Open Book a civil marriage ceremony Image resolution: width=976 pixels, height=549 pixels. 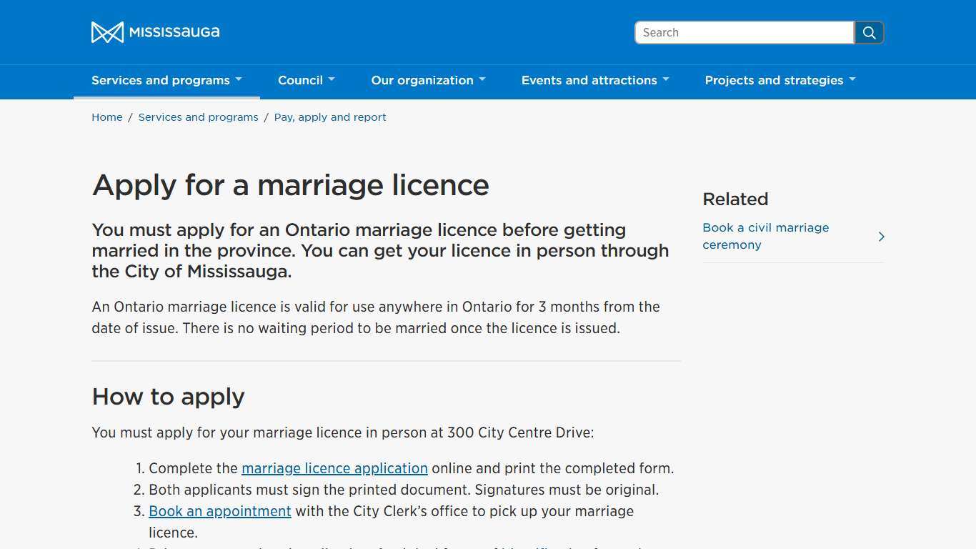click(765, 236)
